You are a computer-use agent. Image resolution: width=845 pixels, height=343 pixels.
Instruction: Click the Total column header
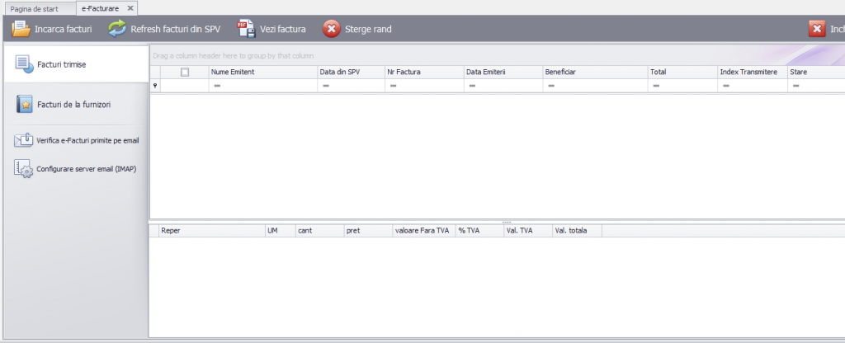click(682, 73)
